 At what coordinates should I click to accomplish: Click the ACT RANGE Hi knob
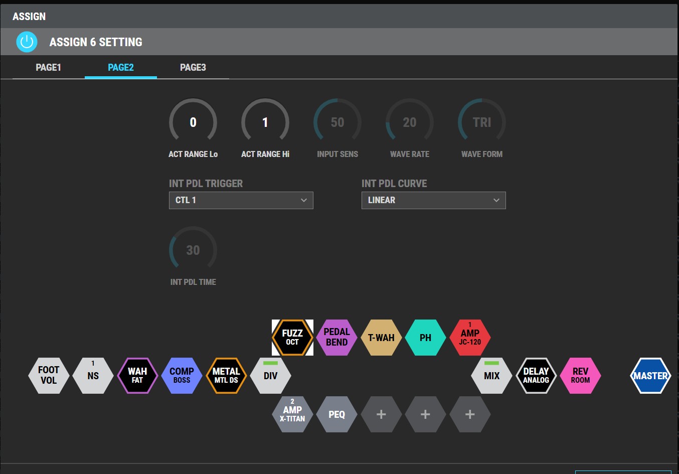tap(265, 122)
